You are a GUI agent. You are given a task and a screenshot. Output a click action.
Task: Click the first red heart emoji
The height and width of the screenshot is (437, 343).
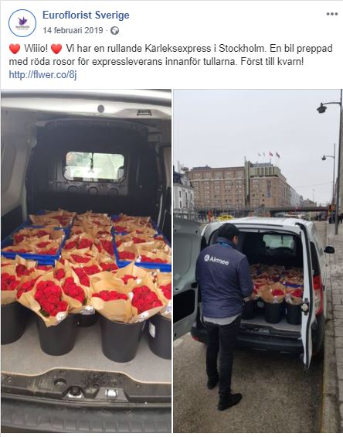(15, 49)
